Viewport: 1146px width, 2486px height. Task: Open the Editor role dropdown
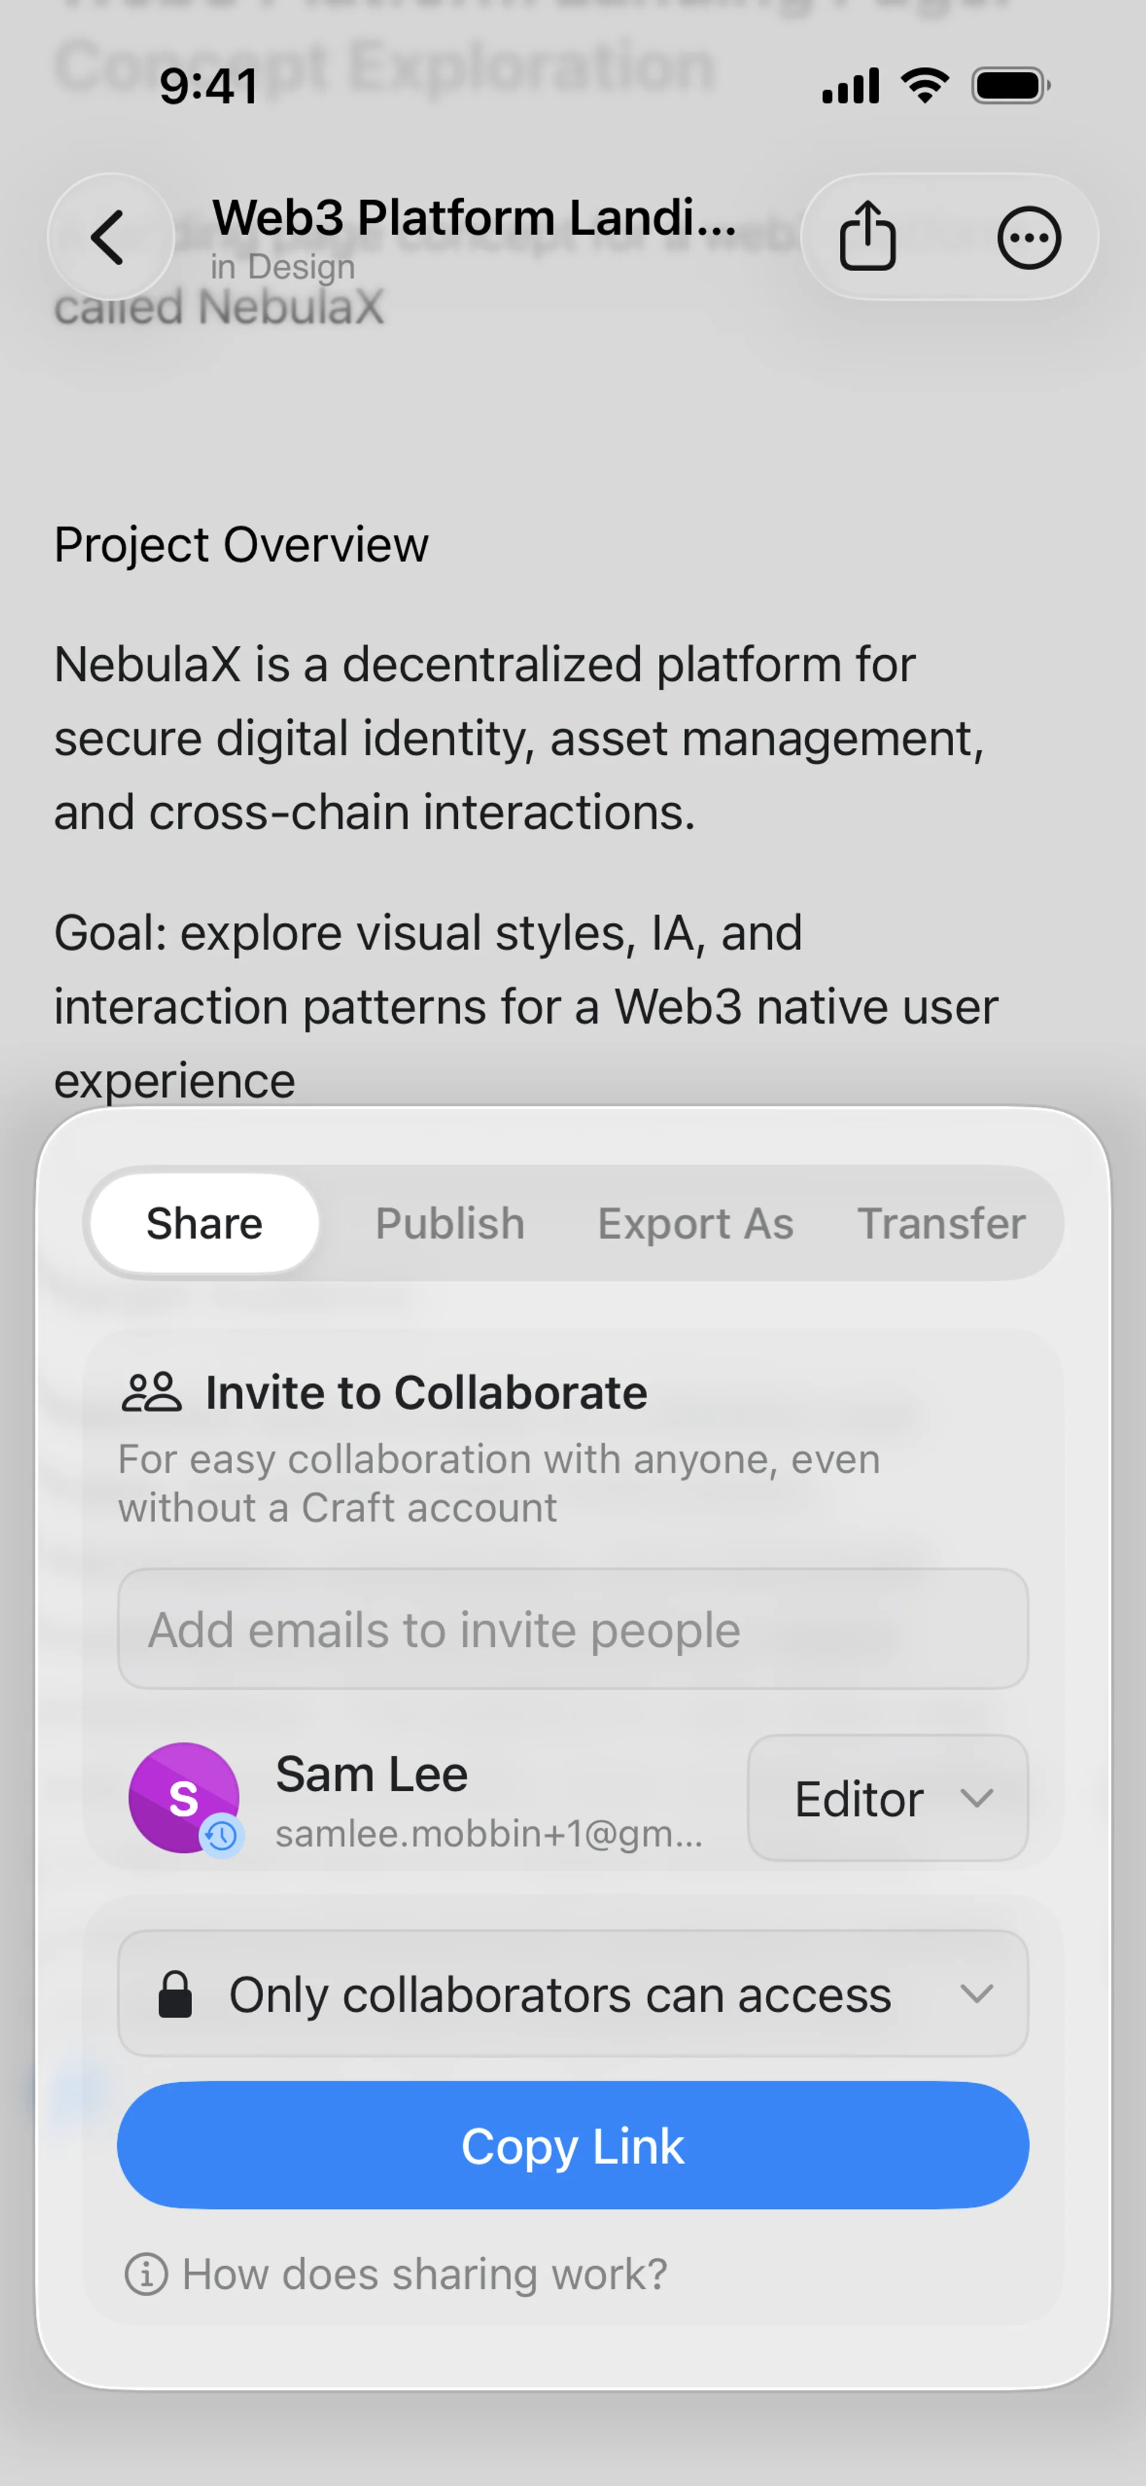click(x=888, y=1798)
